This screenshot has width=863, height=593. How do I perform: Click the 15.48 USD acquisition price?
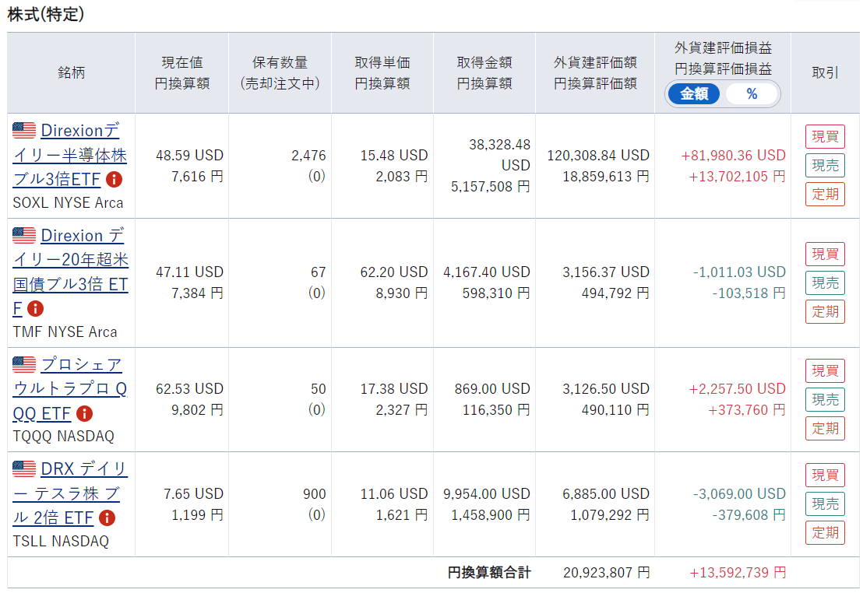(394, 155)
